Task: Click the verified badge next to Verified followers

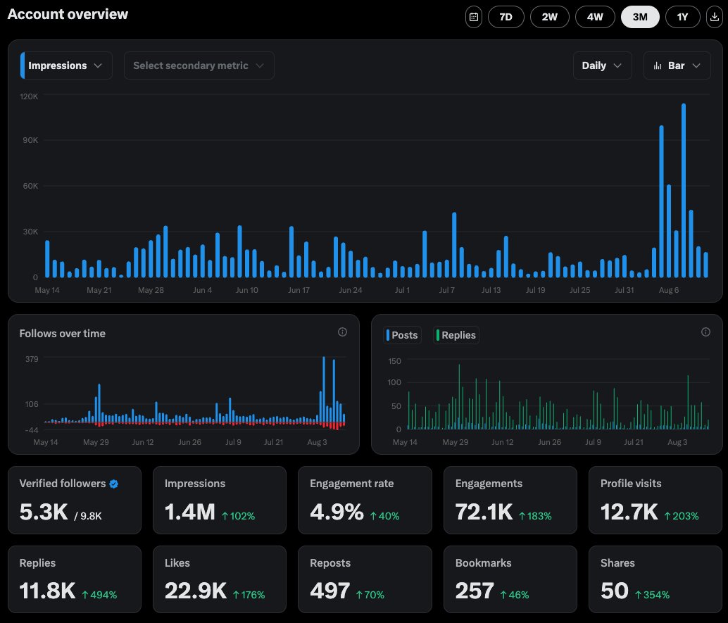Action: click(114, 484)
